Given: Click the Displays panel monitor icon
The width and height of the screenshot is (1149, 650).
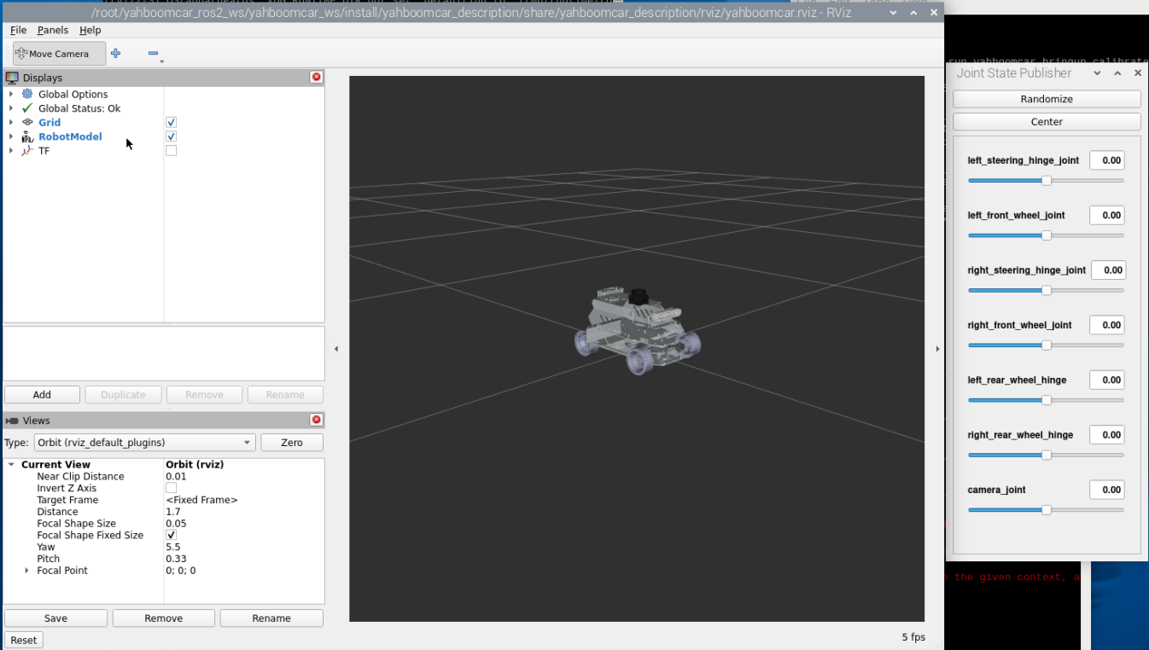Looking at the screenshot, I should click(12, 78).
